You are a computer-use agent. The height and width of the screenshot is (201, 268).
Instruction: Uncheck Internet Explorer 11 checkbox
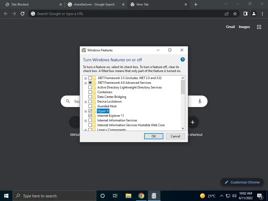click(90, 116)
